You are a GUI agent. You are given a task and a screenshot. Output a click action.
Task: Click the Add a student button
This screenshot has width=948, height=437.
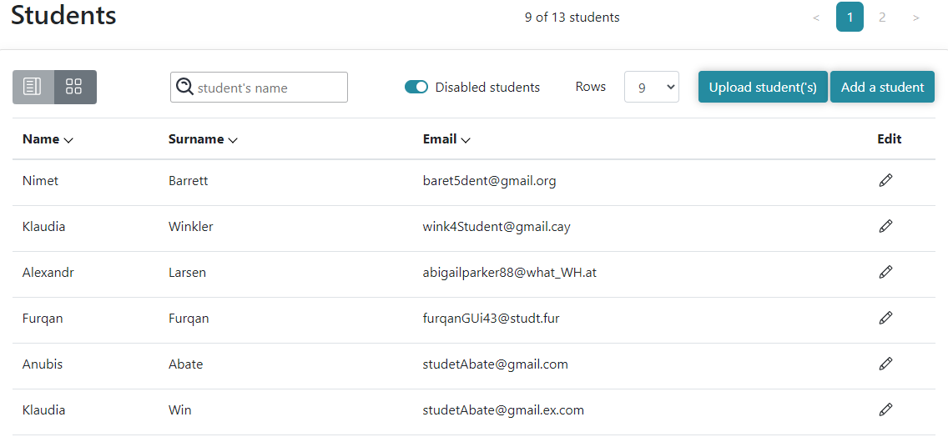pyautogui.click(x=882, y=87)
